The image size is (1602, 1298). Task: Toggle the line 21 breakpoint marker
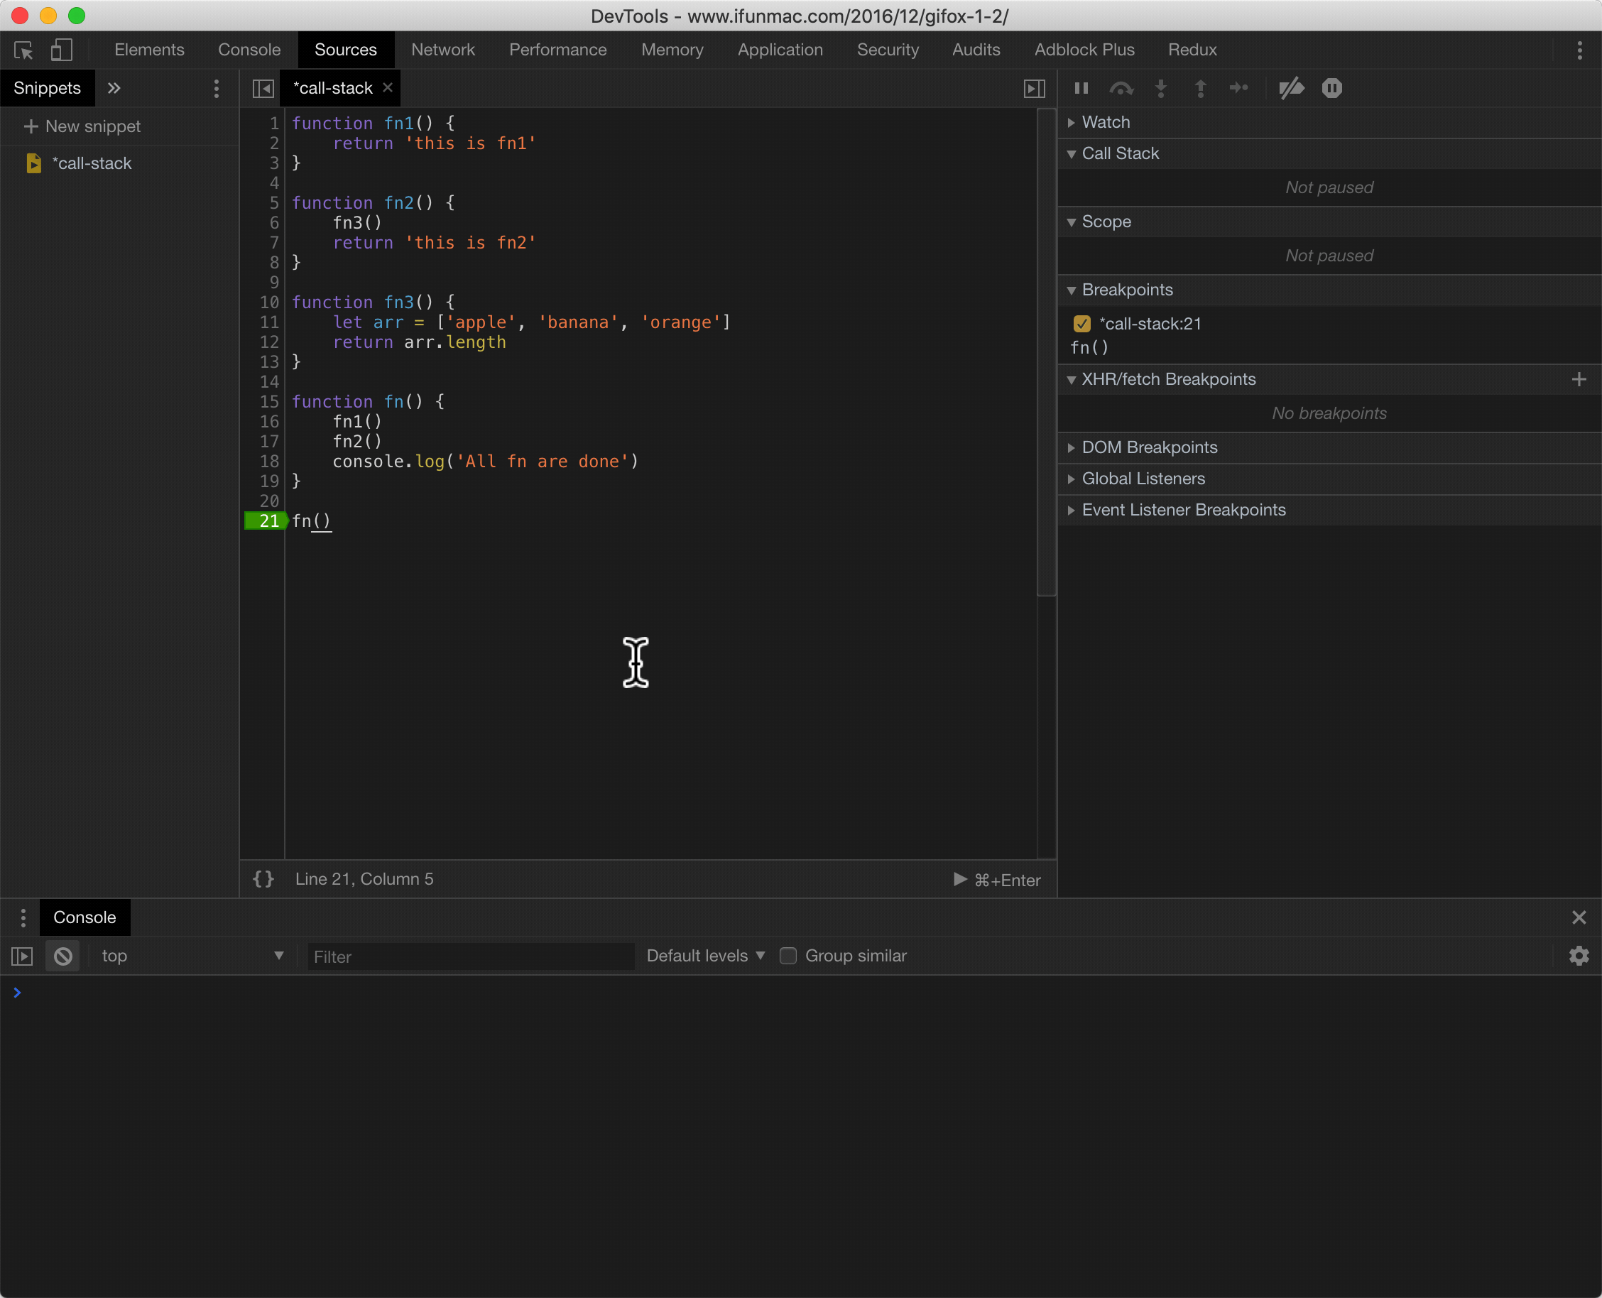(x=266, y=521)
